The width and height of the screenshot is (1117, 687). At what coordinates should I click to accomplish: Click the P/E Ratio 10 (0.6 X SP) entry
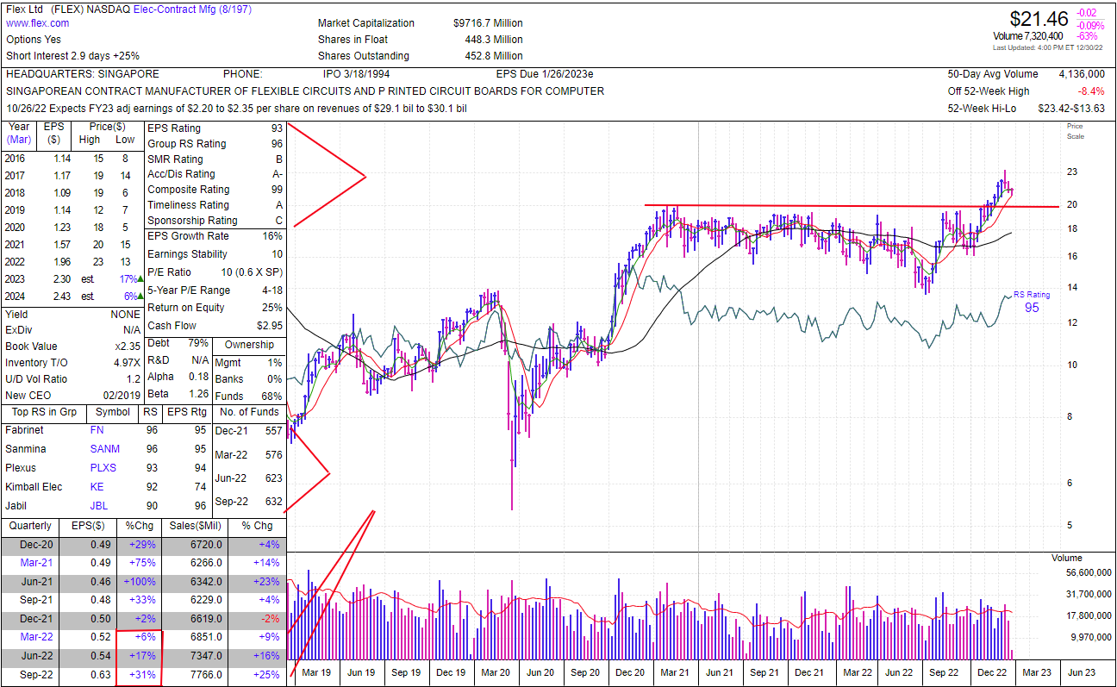pyautogui.click(x=214, y=272)
